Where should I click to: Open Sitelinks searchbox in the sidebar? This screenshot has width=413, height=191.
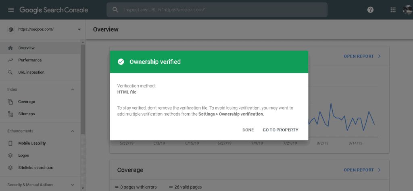pos(40,168)
